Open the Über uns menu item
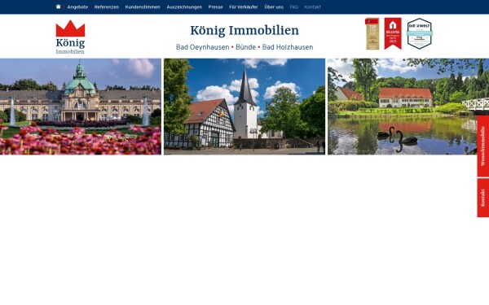This screenshot has height=305, width=489. 274,7
